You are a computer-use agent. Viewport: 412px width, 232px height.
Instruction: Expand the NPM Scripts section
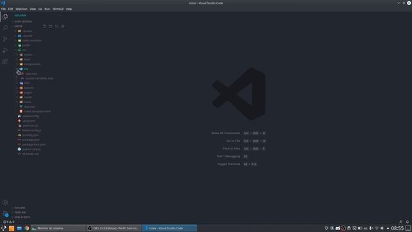pos(23,217)
